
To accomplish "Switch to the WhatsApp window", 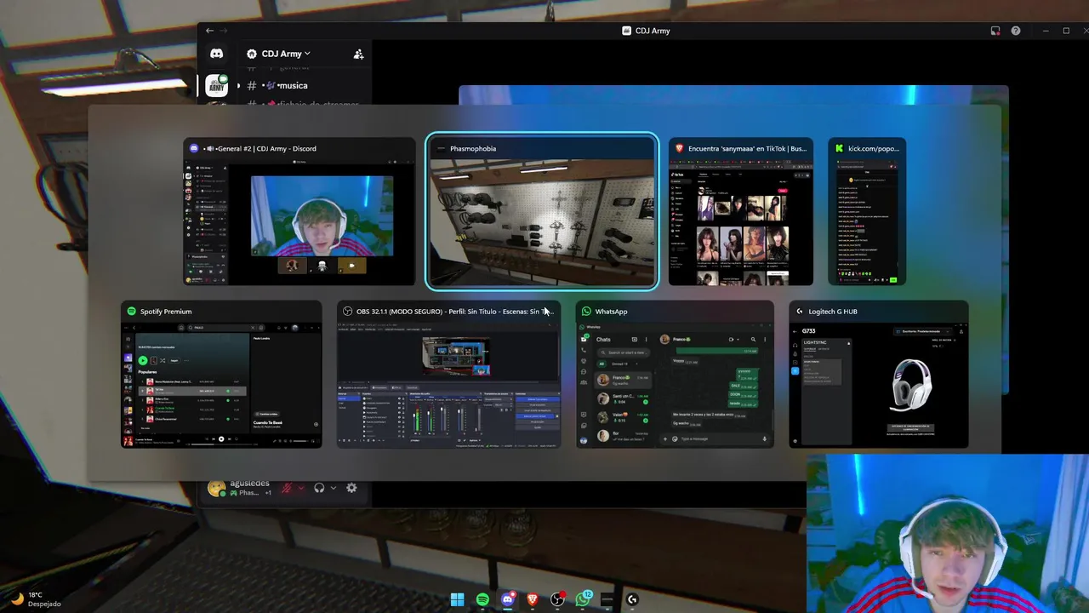I will tap(675, 375).
